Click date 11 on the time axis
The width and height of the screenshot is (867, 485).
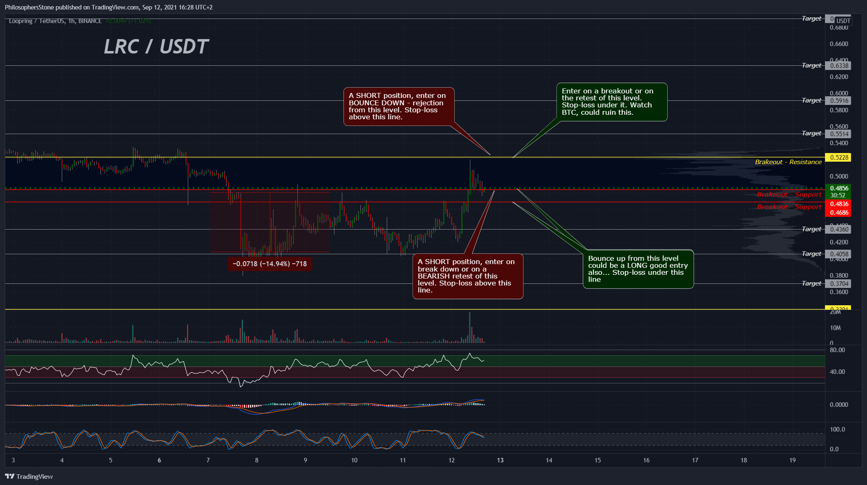403,460
